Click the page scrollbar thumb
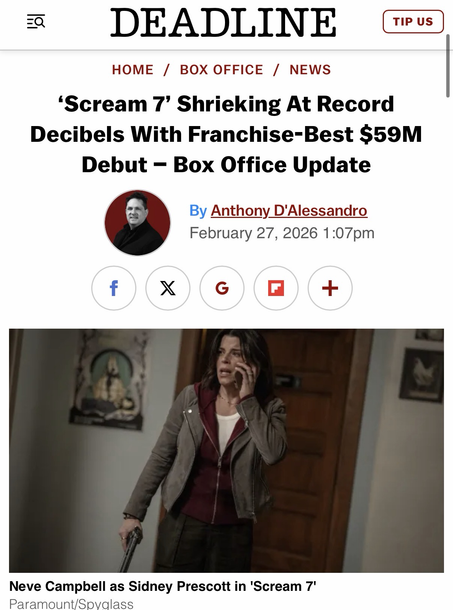The width and height of the screenshot is (453, 610). pyautogui.click(x=448, y=66)
